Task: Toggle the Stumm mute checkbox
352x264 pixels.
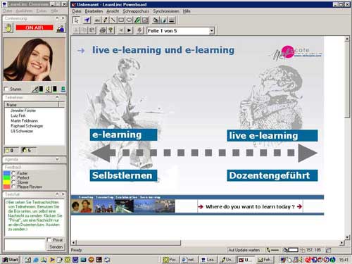Action: (x=6, y=89)
